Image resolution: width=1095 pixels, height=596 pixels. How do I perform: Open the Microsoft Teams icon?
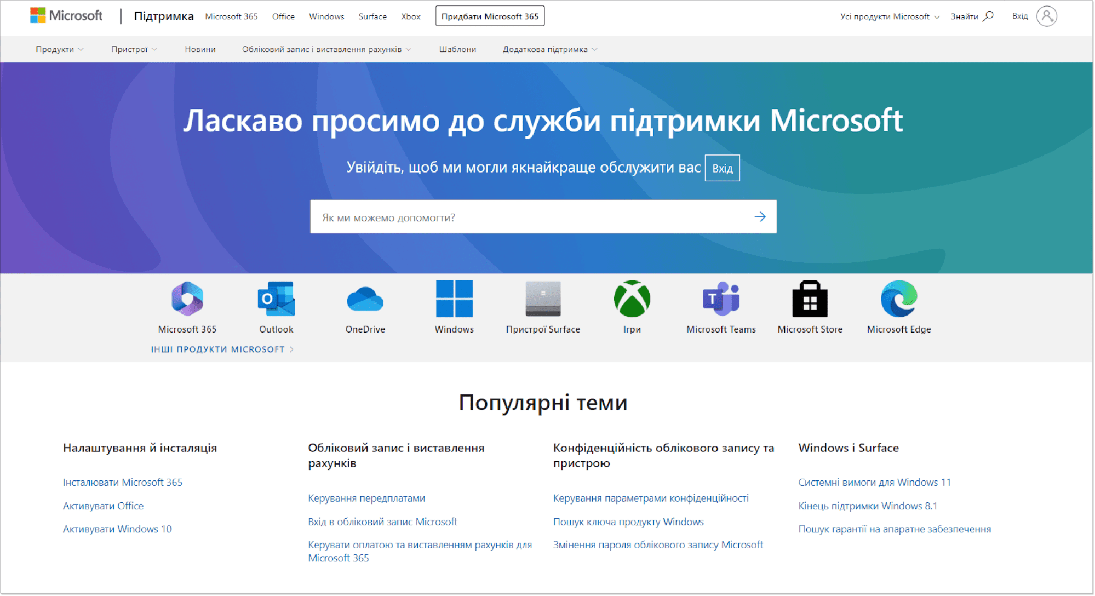pyautogui.click(x=721, y=299)
